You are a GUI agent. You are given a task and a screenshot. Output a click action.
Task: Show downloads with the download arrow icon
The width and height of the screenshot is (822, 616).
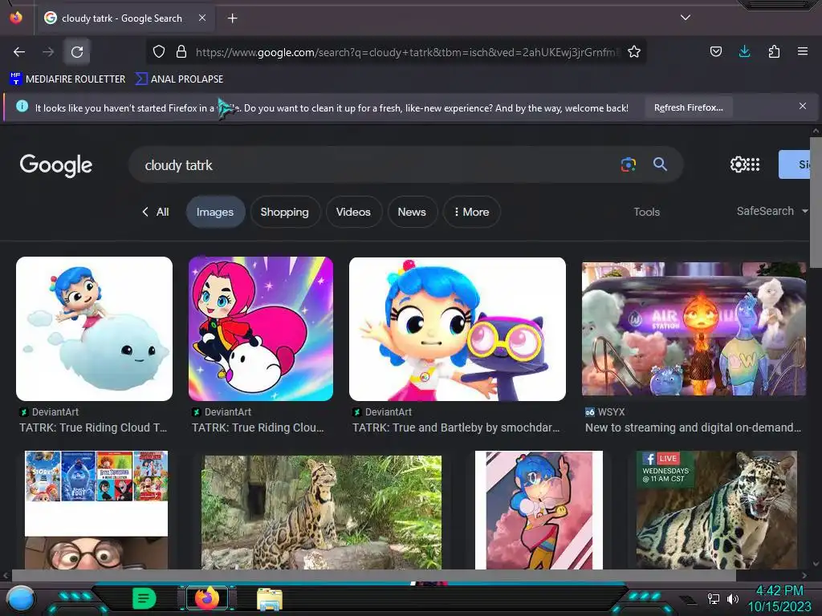click(744, 51)
